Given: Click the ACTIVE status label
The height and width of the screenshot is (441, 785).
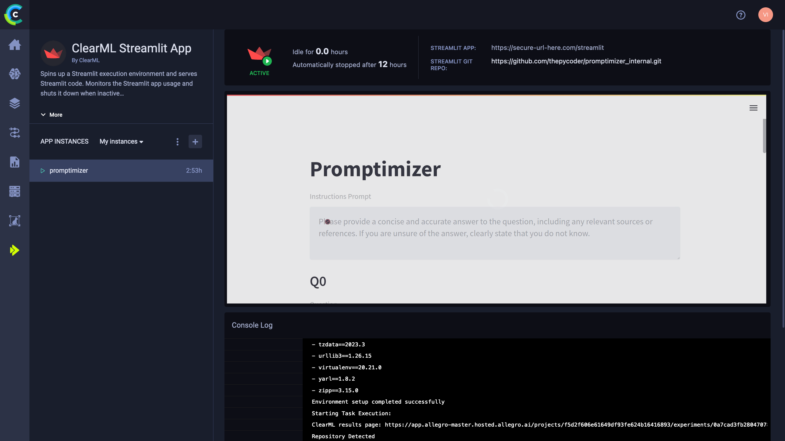Looking at the screenshot, I should click(259, 73).
